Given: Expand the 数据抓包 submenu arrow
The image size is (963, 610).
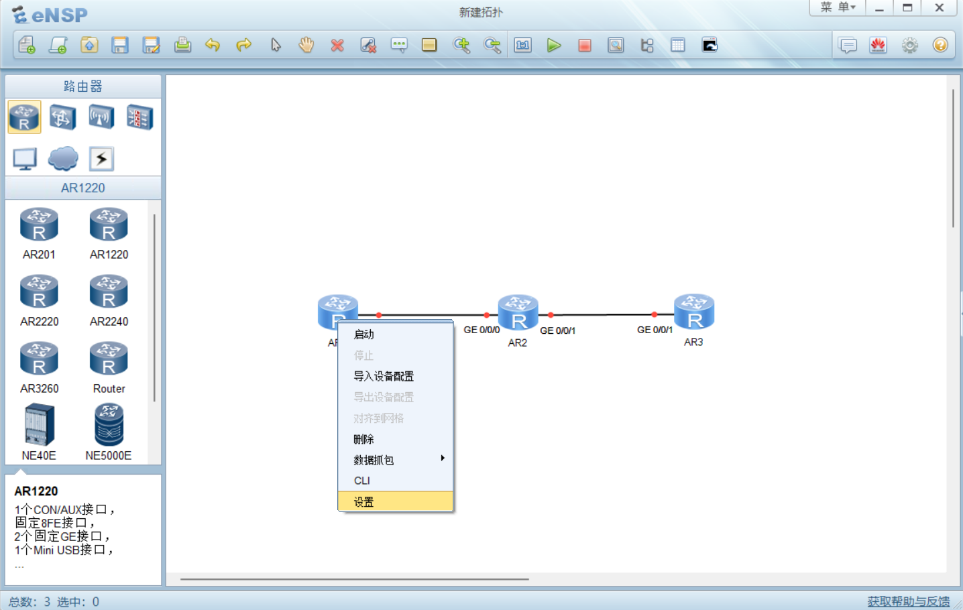Looking at the screenshot, I should pyautogui.click(x=443, y=459).
